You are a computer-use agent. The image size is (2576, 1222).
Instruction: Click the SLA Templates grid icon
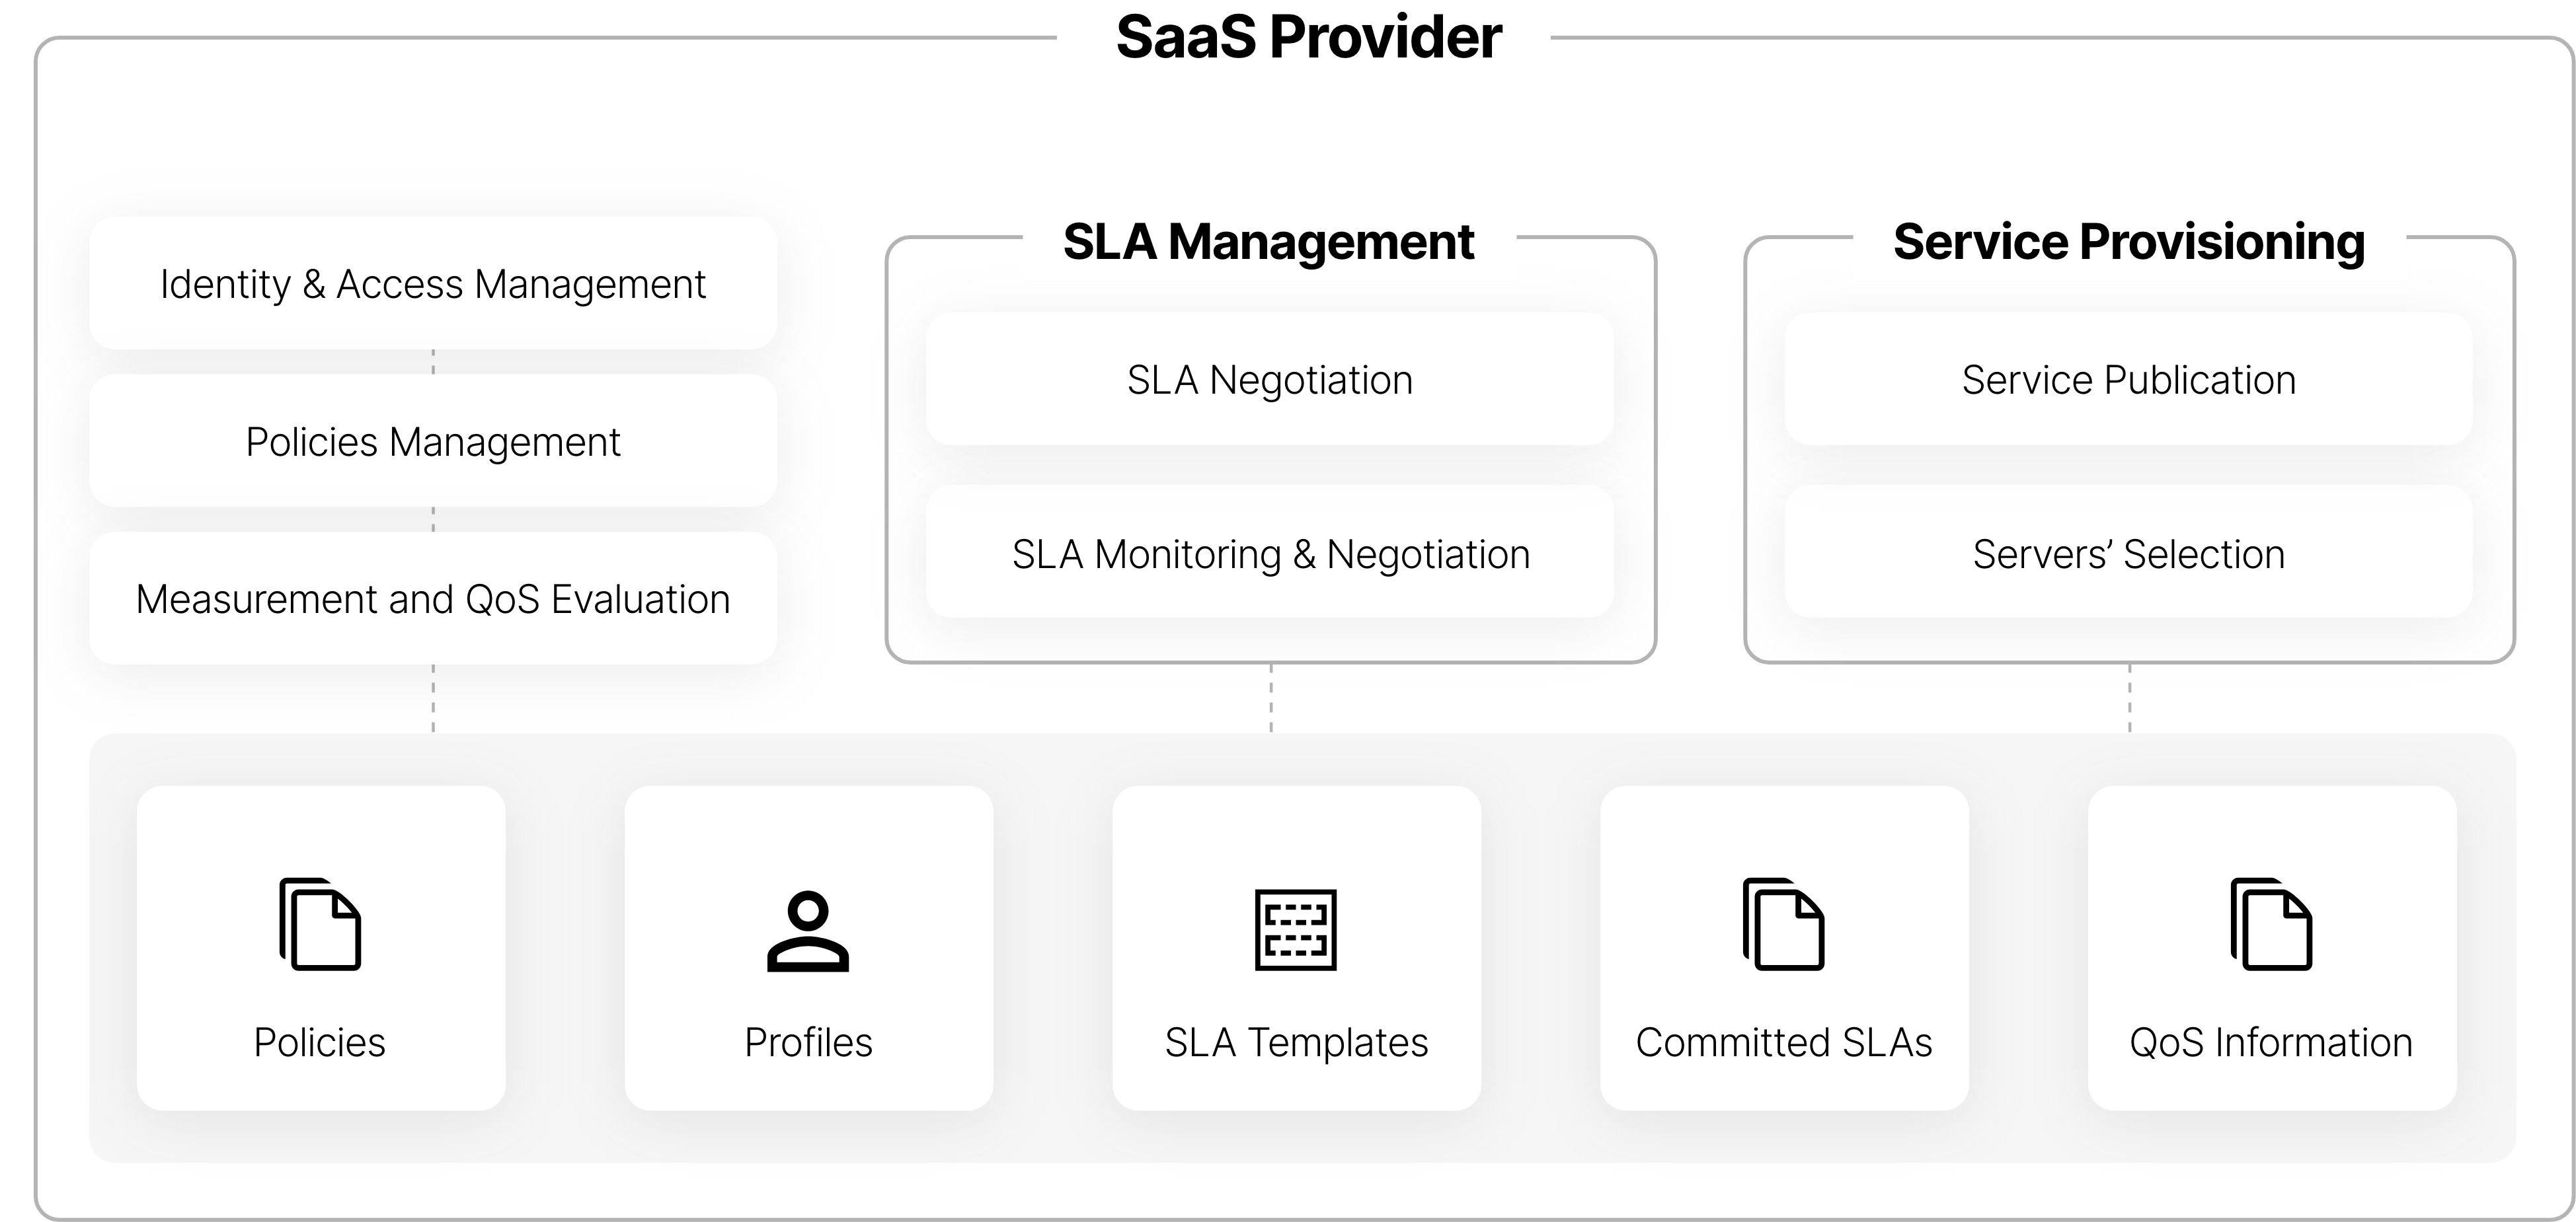point(1296,929)
